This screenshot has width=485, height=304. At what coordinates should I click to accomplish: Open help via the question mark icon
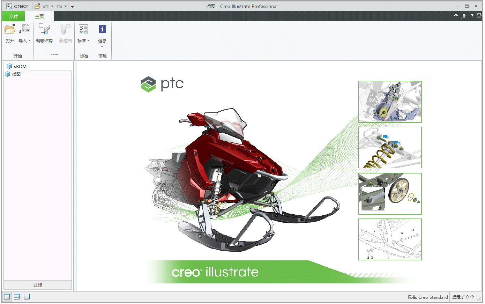tap(472, 16)
